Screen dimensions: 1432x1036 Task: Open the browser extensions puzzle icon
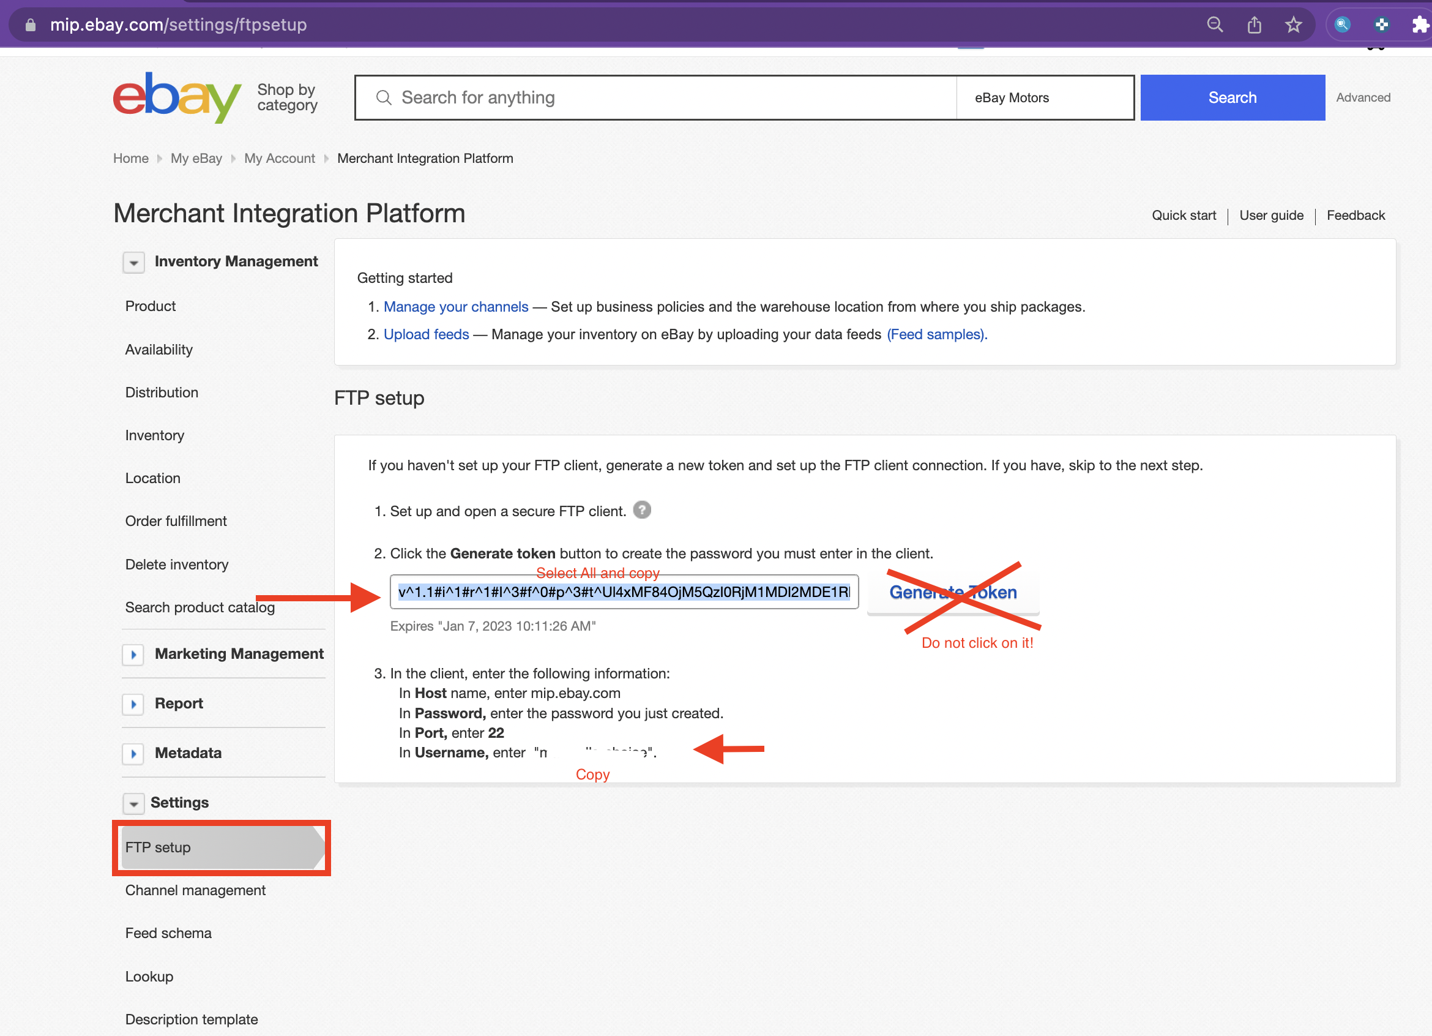[x=1420, y=24]
